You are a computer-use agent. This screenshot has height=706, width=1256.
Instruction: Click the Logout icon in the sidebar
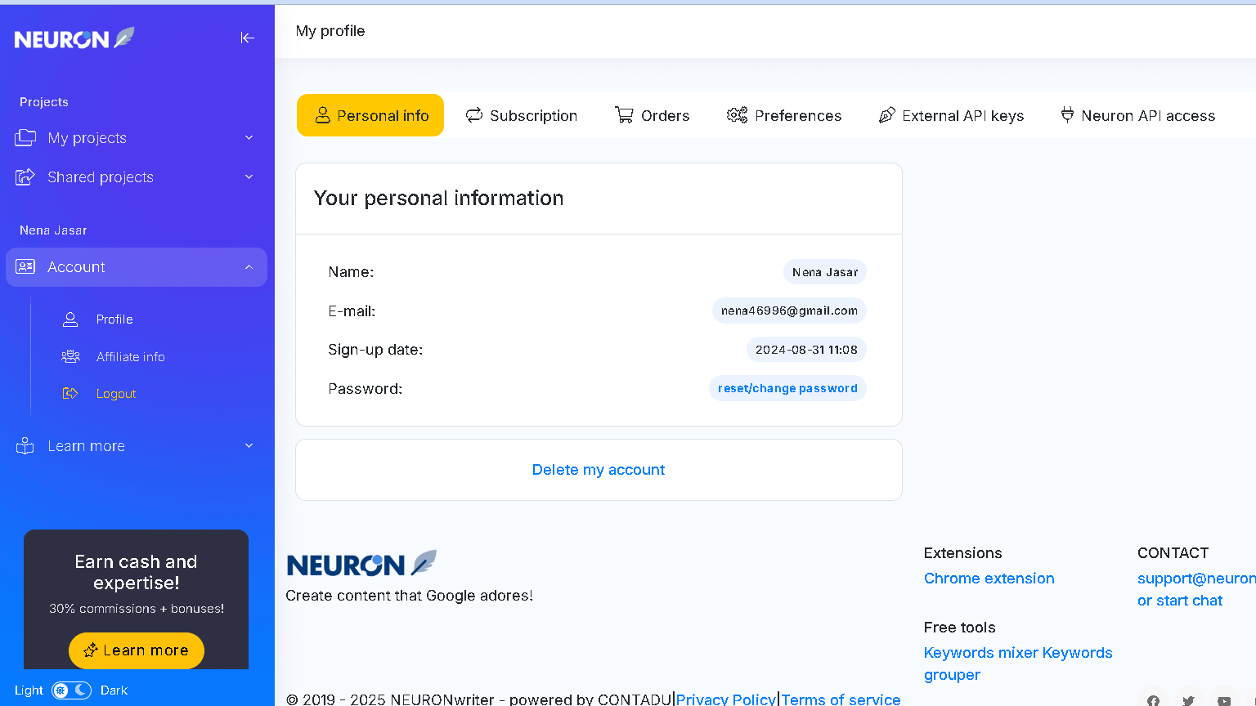click(x=70, y=393)
